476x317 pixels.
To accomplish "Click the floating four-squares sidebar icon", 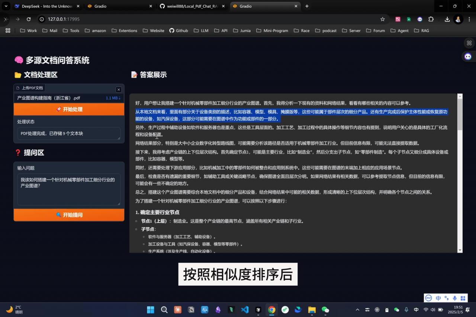I will point(469,43).
